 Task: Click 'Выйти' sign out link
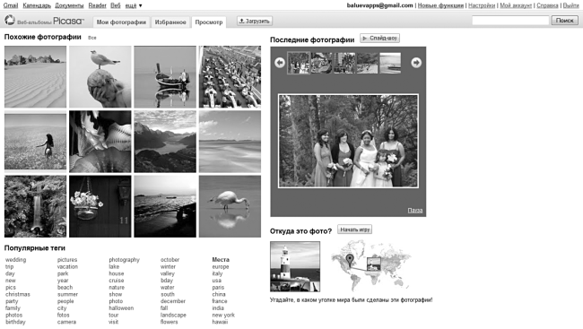570,5
